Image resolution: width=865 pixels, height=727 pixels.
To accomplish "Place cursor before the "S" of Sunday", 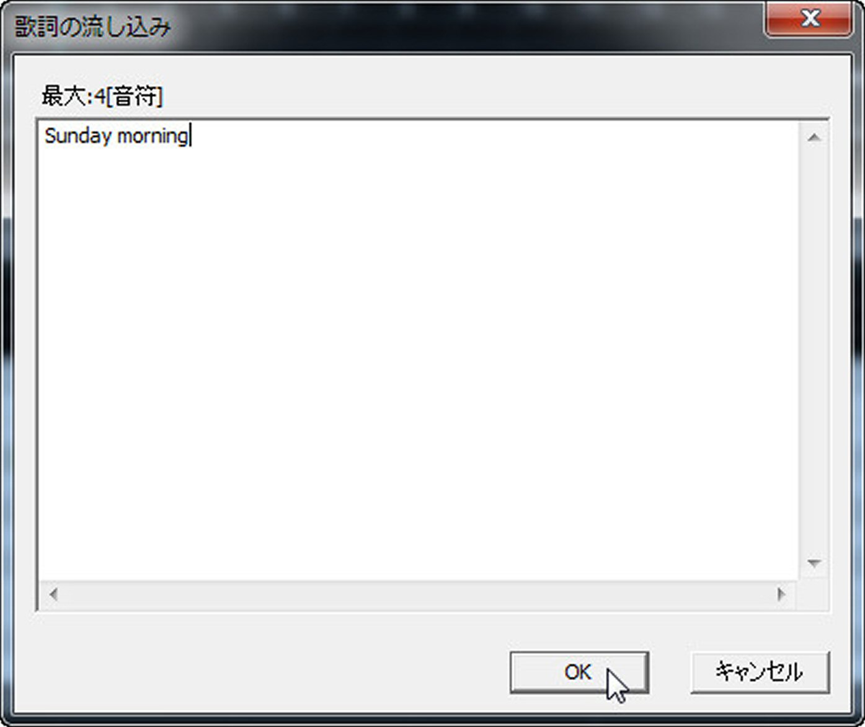I will pyautogui.click(x=45, y=136).
